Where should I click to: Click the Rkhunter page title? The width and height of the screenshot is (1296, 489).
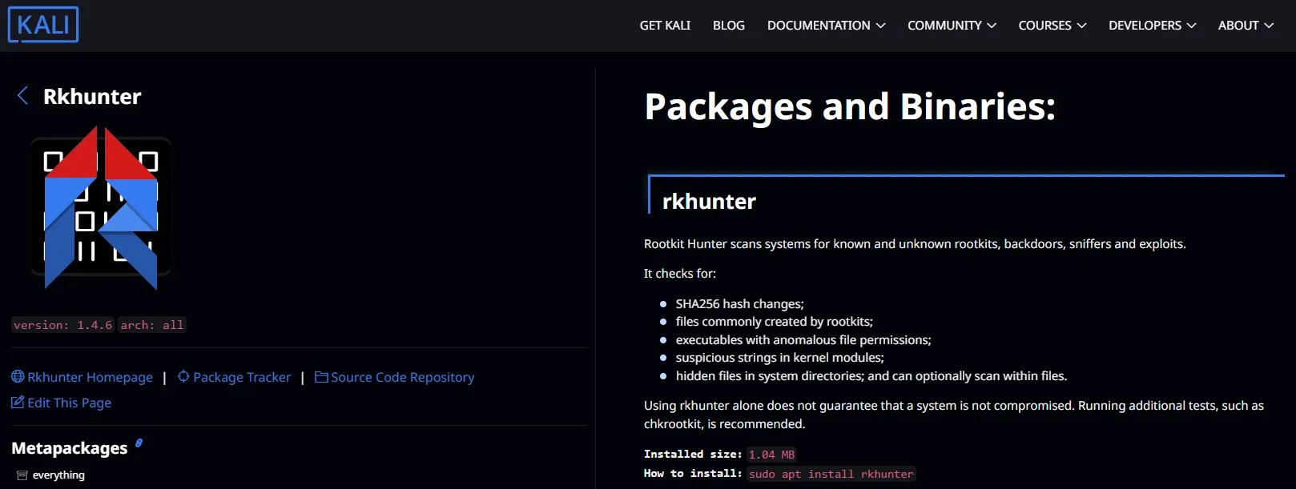(92, 97)
